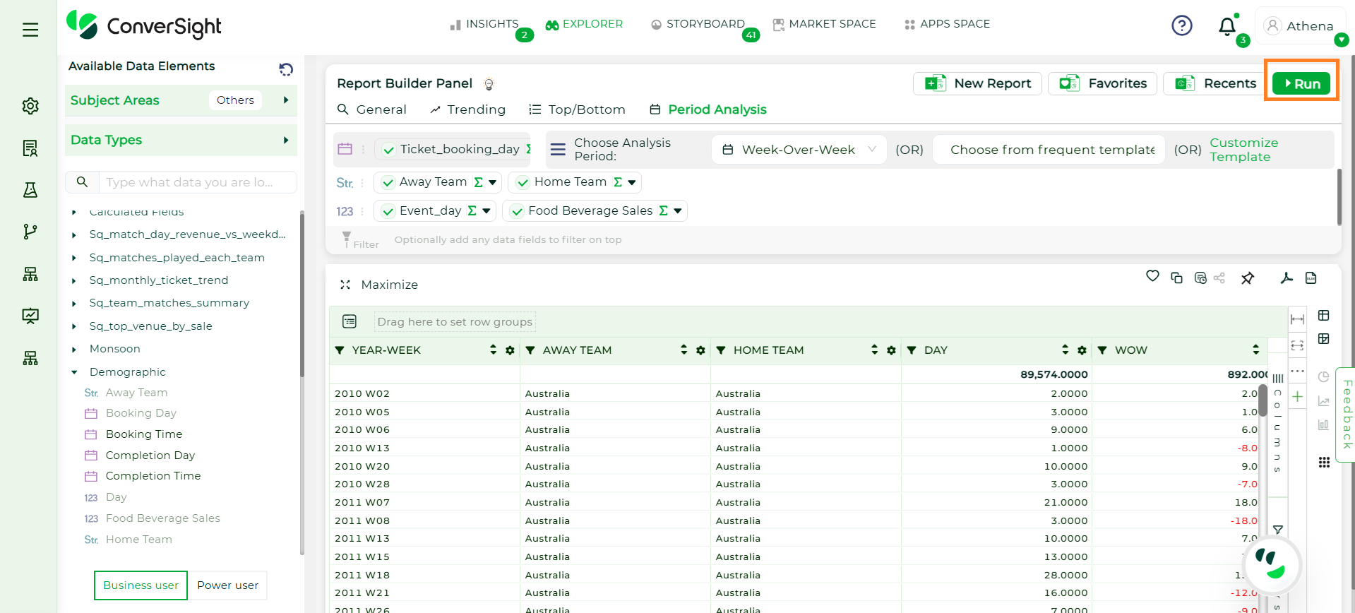Go to the MARKET SPACE tab
Viewport: 1355px width, 613px height.
[824, 24]
